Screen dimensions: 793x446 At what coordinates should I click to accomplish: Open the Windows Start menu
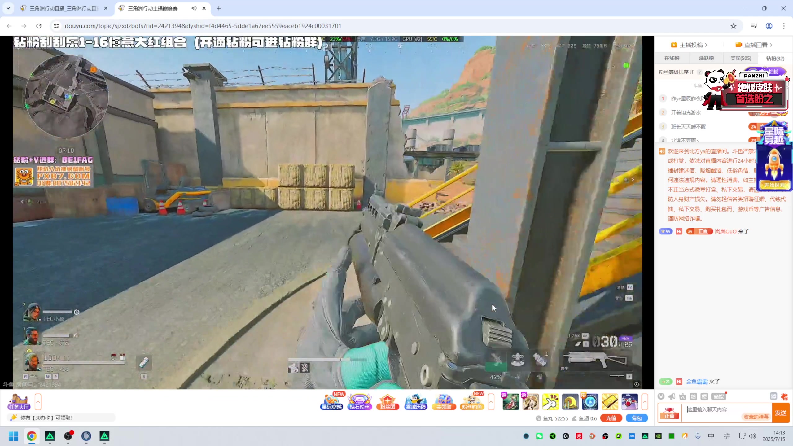[13, 436]
